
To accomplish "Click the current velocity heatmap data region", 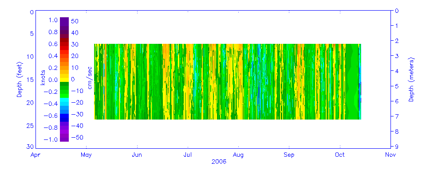I will [x=228, y=81].
